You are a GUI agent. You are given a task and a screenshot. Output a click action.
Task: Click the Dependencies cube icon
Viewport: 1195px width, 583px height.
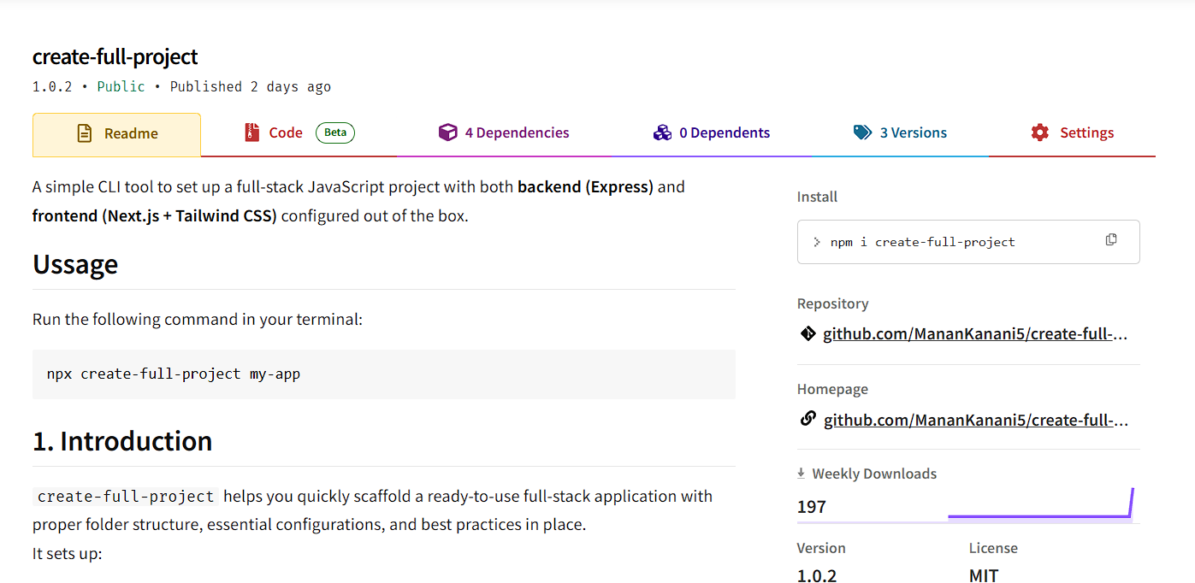[x=447, y=132]
